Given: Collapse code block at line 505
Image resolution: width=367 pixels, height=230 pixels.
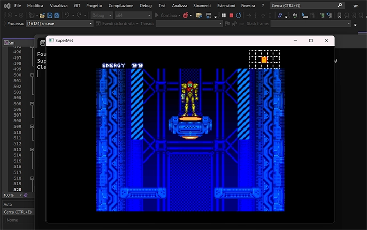Looking at the screenshot, I should click(x=32, y=104).
